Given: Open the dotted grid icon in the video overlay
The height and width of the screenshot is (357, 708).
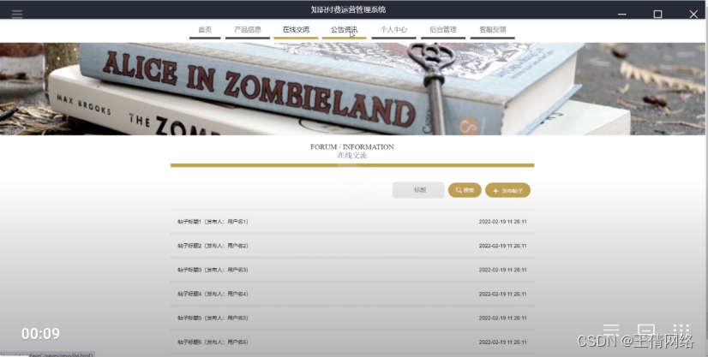Looking at the screenshot, I should (681, 330).
